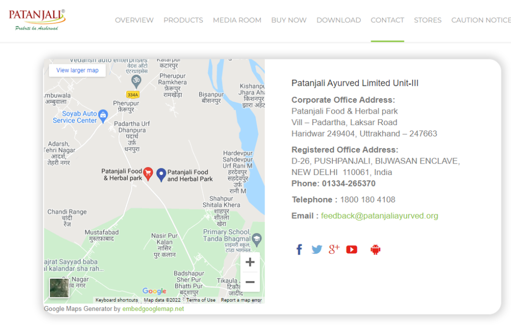Open the DOWNLOAD menu item
The height and width of the screenshot is (329, 511).
pyautogui.click(x=339, y=20)
